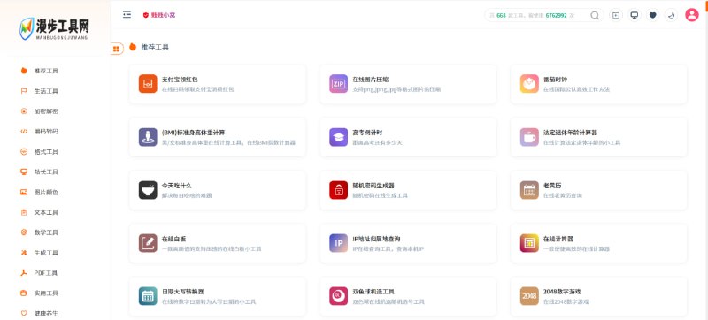This screenshot has width=708, height=320.
Task: Click the BMI calculator person icon
Action: click(x=148, y=137)
